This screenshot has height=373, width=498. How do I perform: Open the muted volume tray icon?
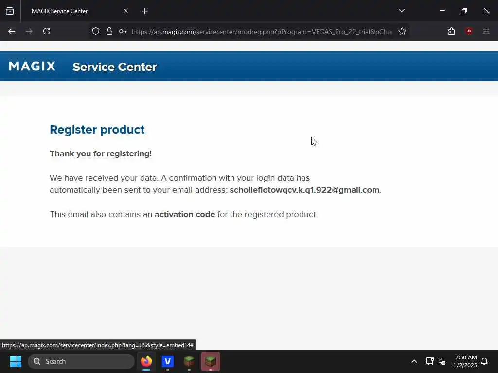pyautogui.click(x=442, y=361)
